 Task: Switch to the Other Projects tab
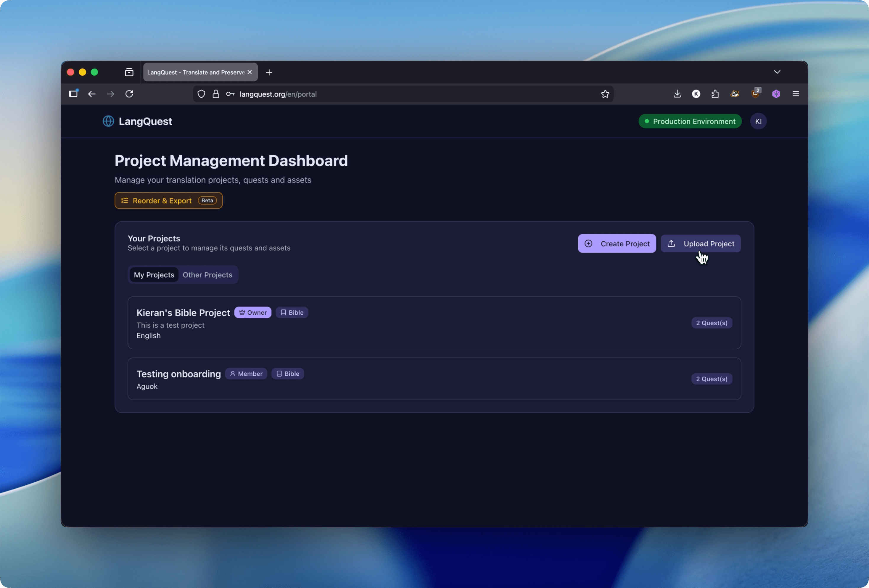pyautogui.click(x=207, y=275)
